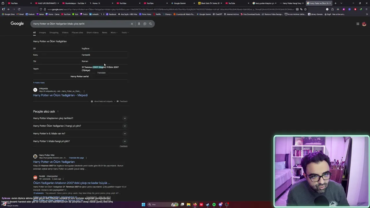Click the Firefox address bar URL
The height and width of the screenshot is (208, 370).
pos(171,9)
